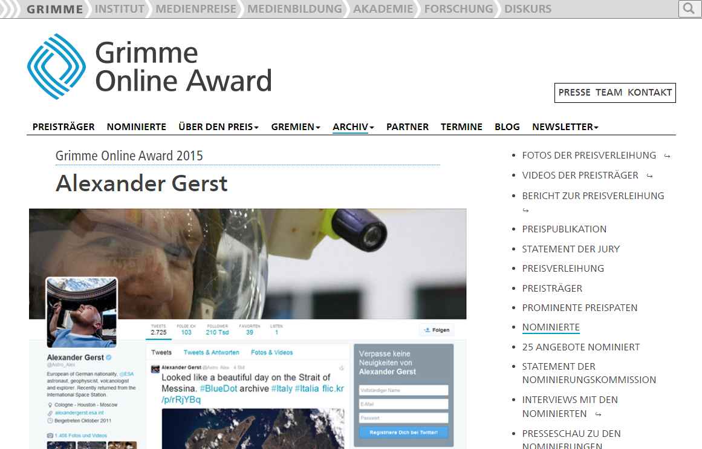Screen dimensions: 702x449
Task: Click the small avatar in Alexander Gerst's tweet
Action: coord(155,369)
